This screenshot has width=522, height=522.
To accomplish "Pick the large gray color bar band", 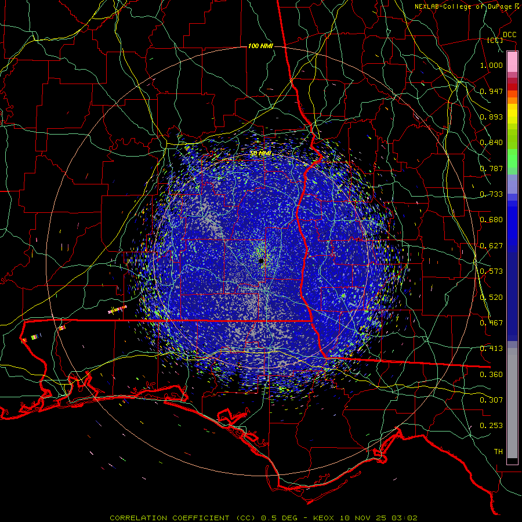I will point(512,403).
